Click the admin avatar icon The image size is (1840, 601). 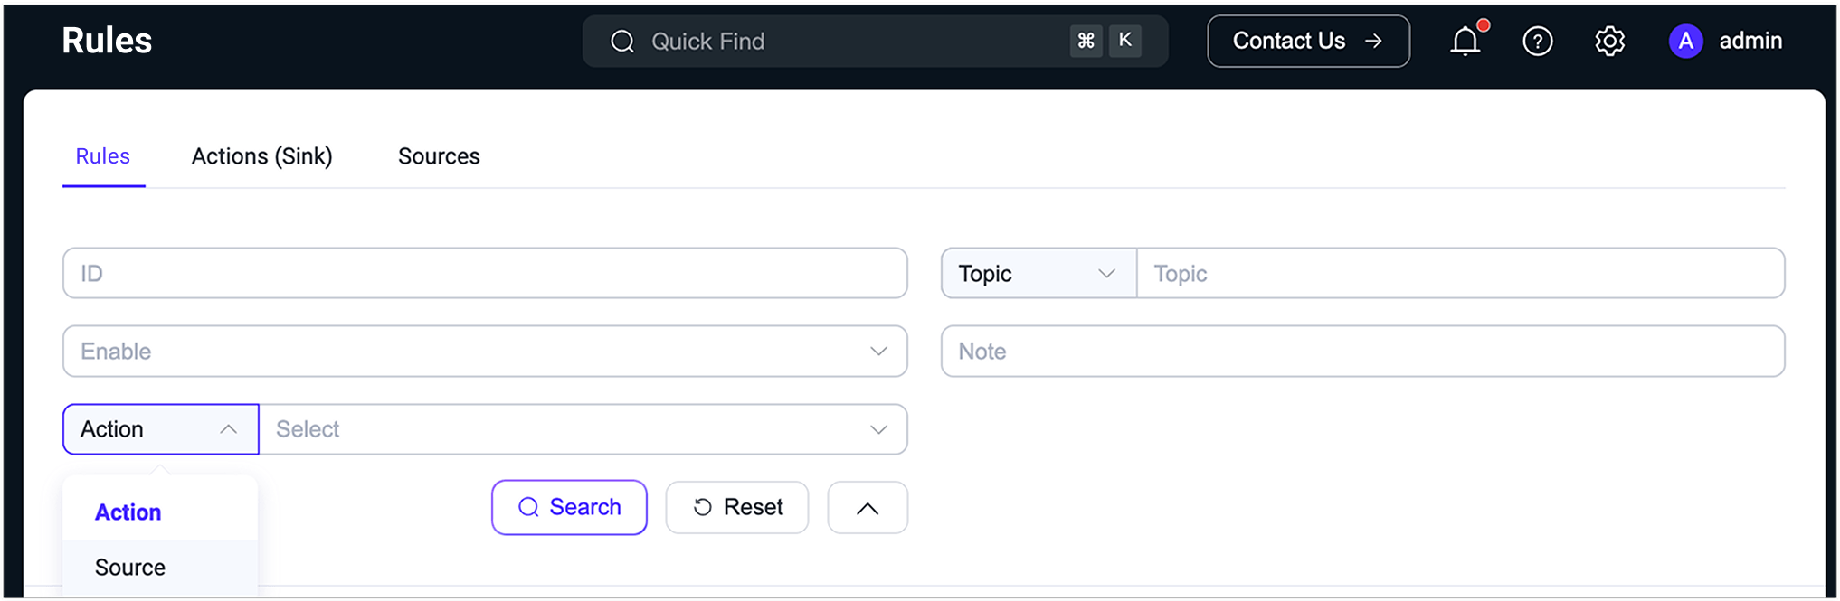tap(1685, 41)
